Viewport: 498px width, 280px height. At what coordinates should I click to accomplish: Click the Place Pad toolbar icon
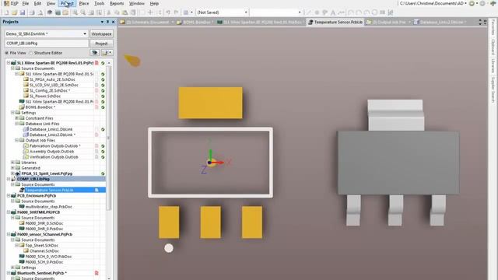317,12
